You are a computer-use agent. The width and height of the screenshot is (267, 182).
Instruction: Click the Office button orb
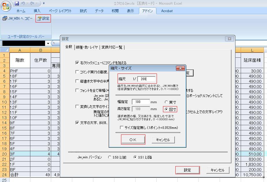(x=6, y=6)
